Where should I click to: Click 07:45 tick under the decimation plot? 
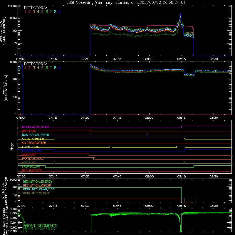pyautogui.click(x=117, y=206)
